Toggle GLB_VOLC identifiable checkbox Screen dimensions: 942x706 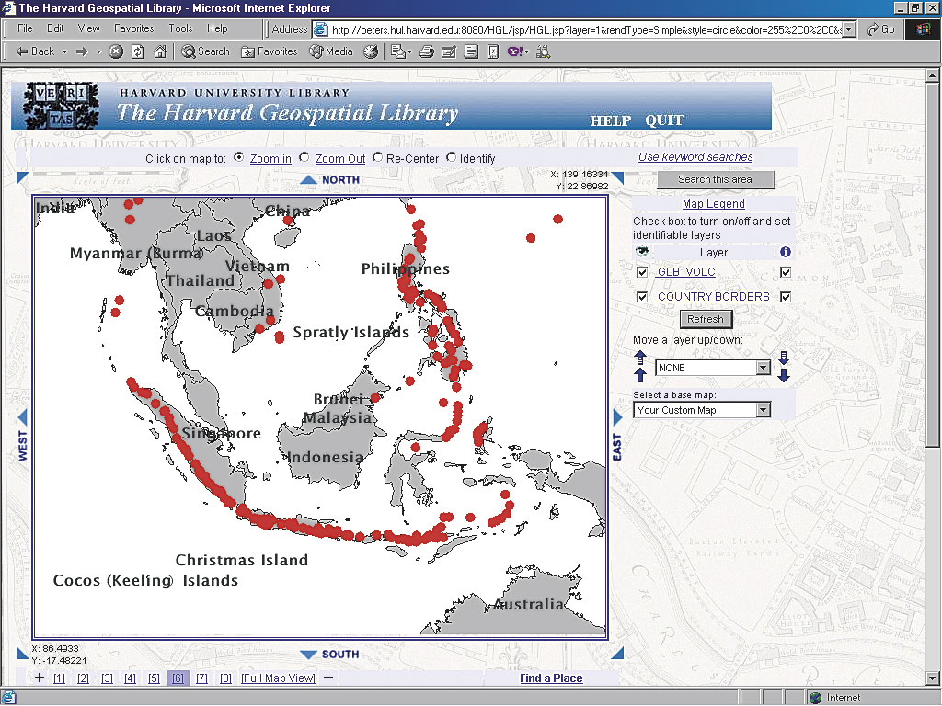click(x=786, y=272)
